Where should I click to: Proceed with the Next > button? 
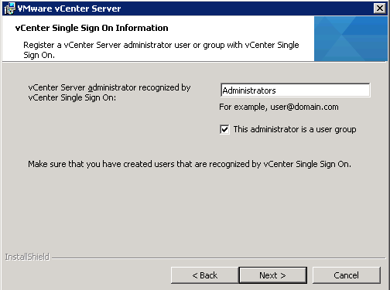click(x=273, y=275)
